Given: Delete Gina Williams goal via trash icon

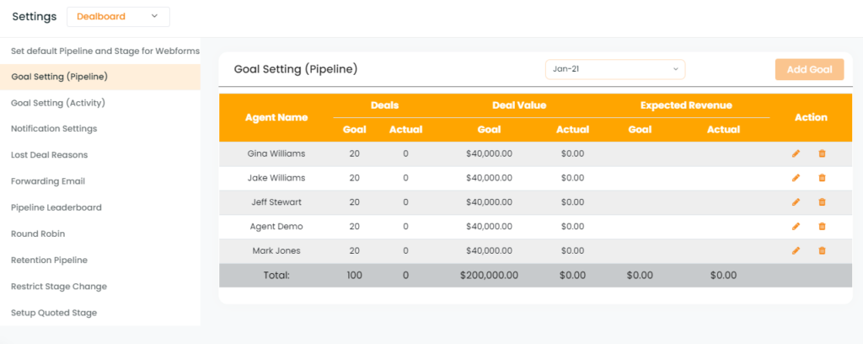Looking at the screenshot, I should (822, 153).
